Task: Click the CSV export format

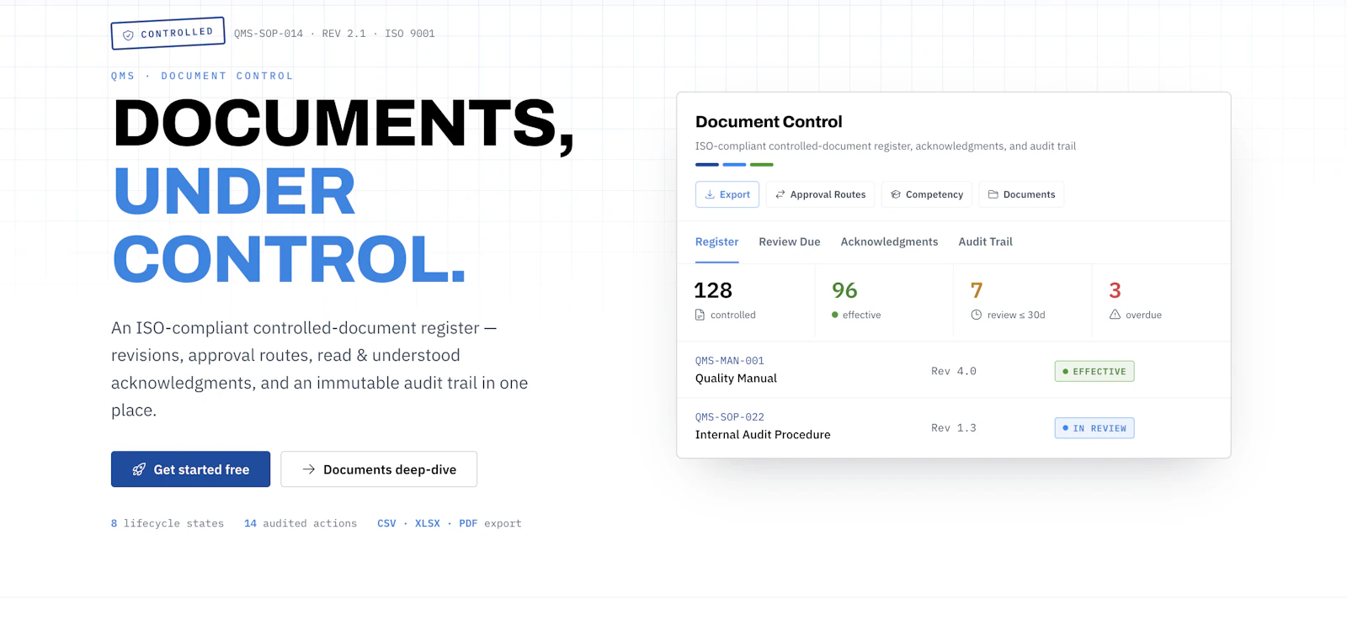Action: click(386, 523)
